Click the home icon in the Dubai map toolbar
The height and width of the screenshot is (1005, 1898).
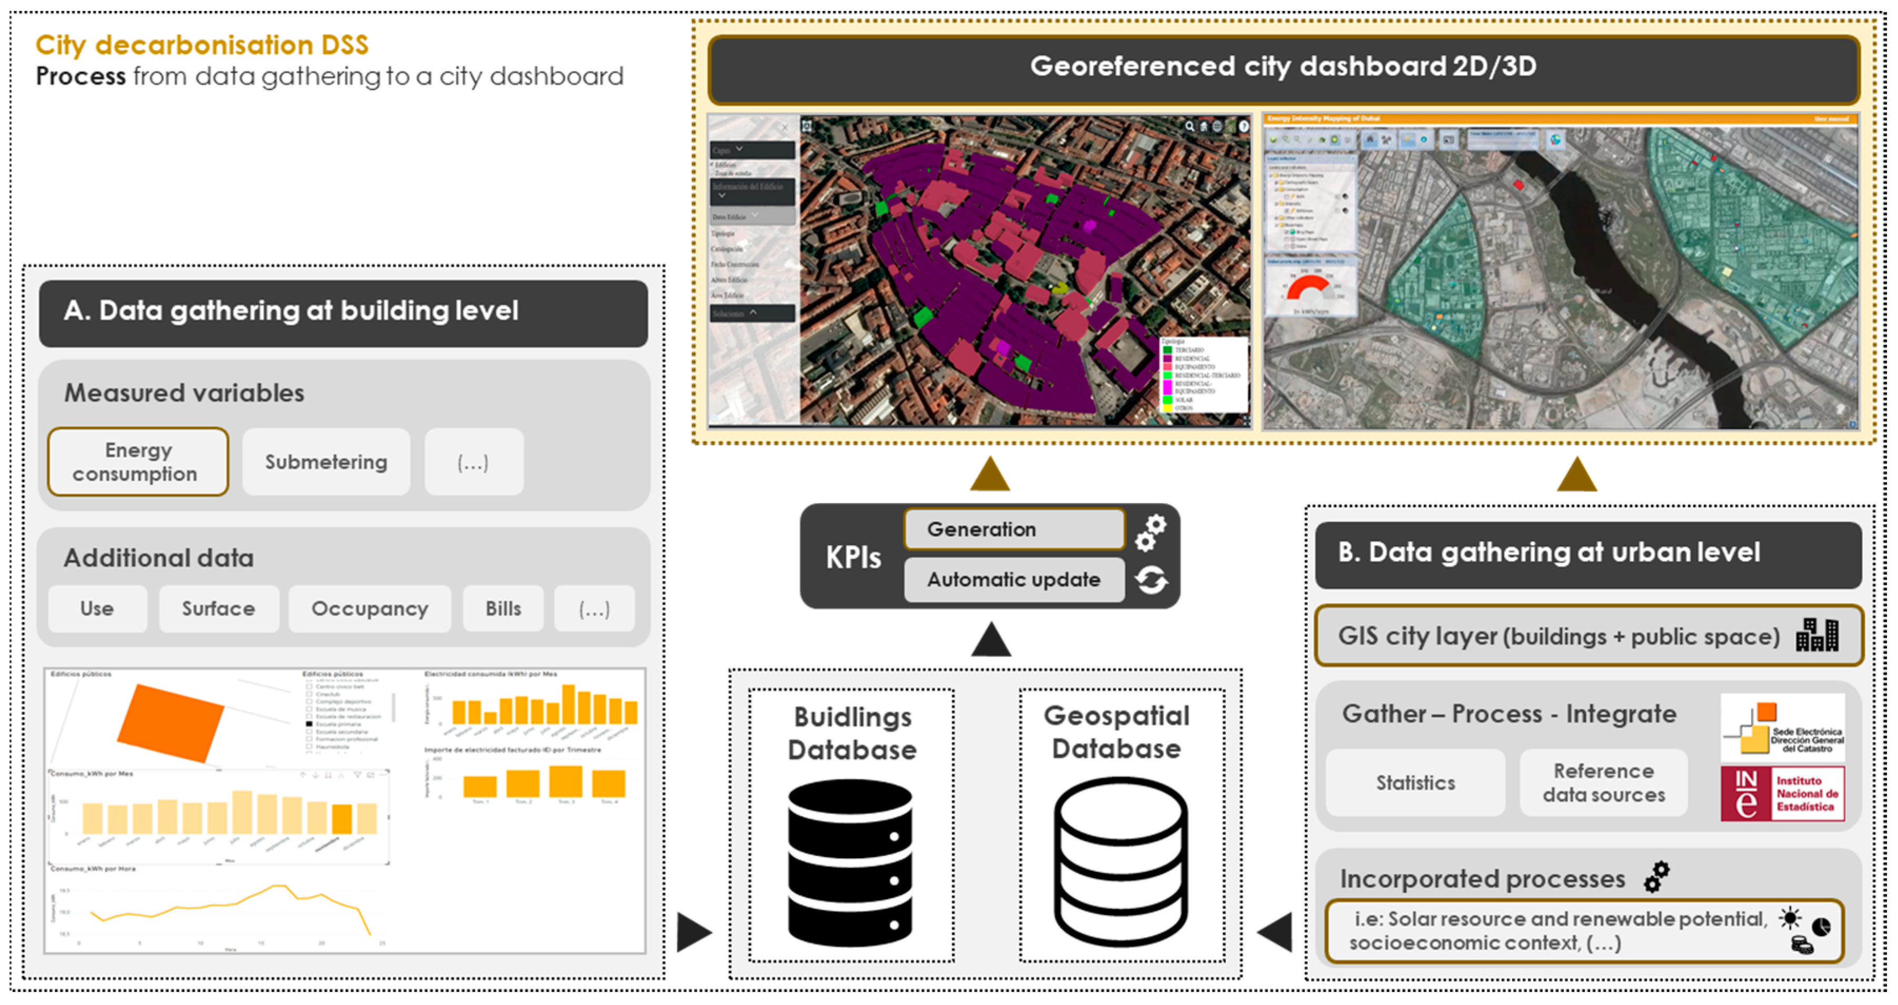(x=1370, y=138)
